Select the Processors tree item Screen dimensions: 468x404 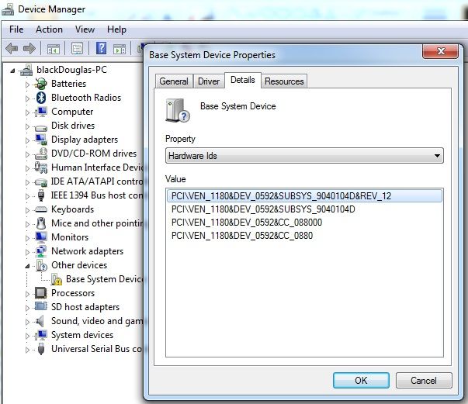coord(73,293)
